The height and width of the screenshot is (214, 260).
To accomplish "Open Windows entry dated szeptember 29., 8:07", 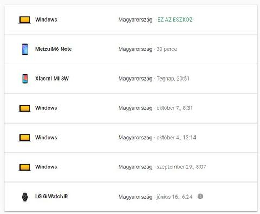I will [131, 167].
